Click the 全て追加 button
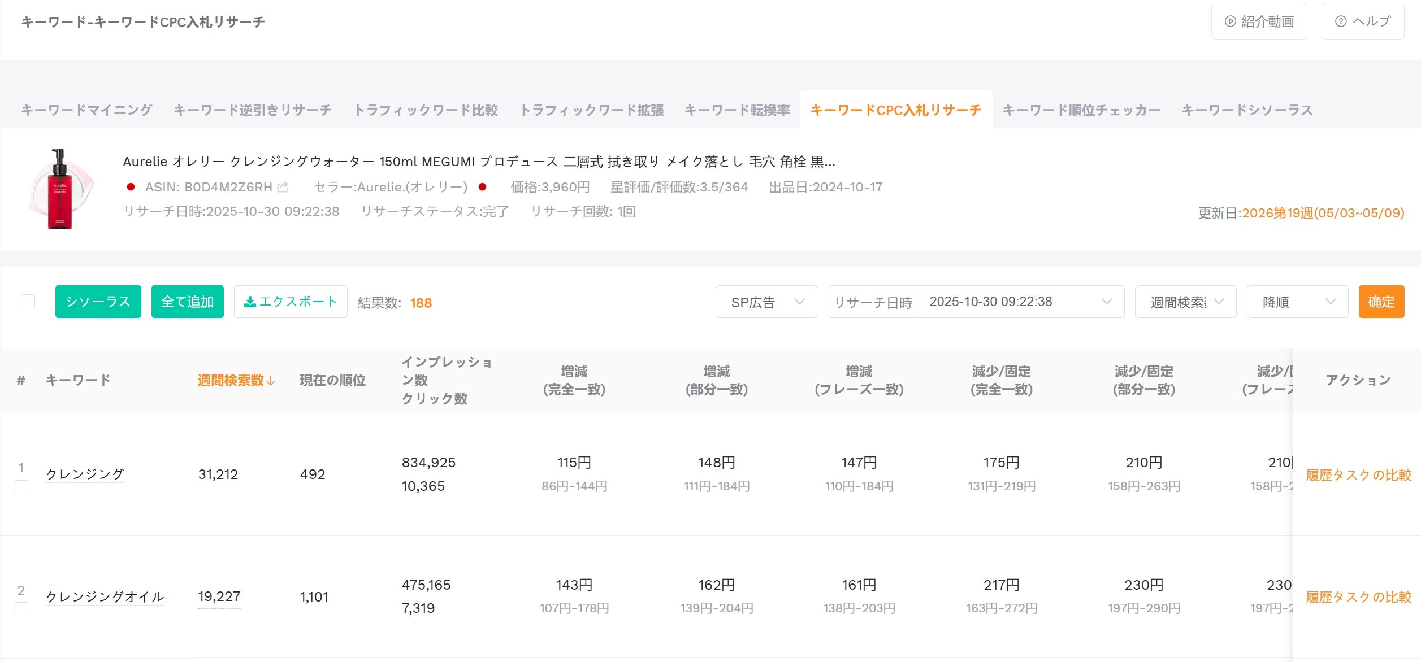Screen dimensions: 1421x662 point(188,302)
